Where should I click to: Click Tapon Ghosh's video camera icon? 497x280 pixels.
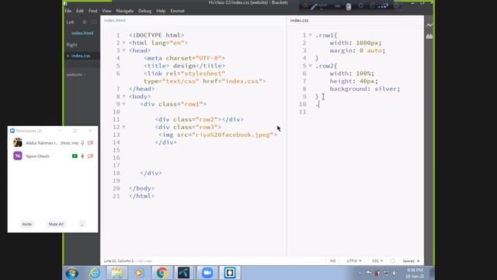(90, 156)
